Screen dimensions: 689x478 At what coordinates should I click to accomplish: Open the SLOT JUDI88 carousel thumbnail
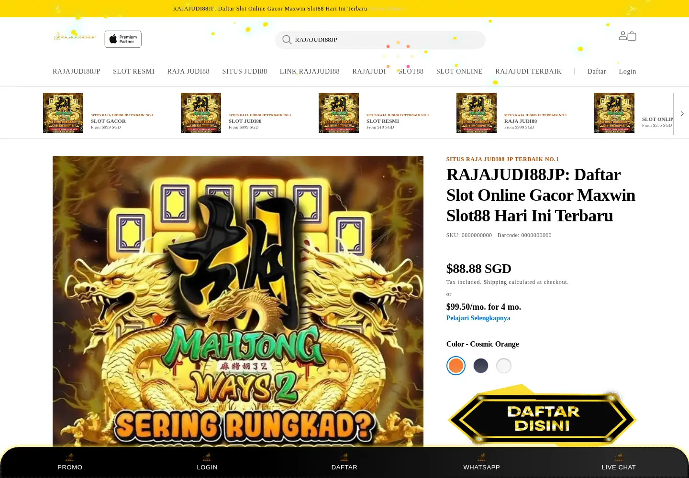tap(201, 113)
